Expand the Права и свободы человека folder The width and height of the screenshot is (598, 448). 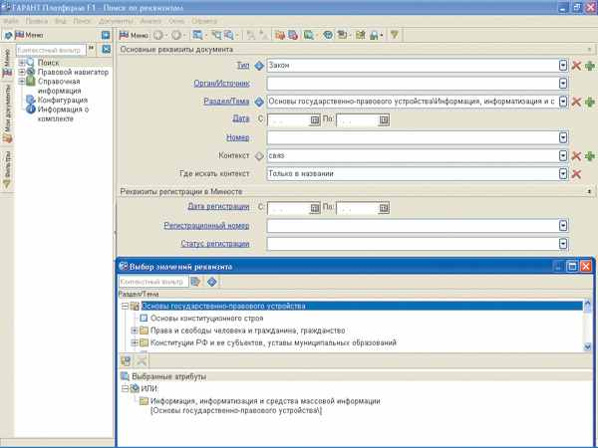pos(135,331)
